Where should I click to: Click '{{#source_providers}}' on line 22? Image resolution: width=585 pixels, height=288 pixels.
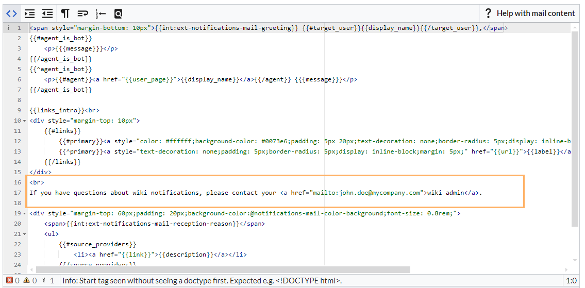[x=97, y=245]
